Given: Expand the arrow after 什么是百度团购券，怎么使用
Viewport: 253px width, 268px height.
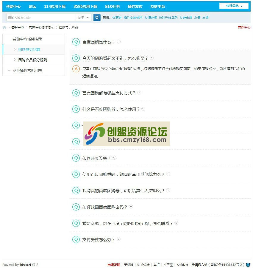Looking at the screenshot, I should (143, 109).
